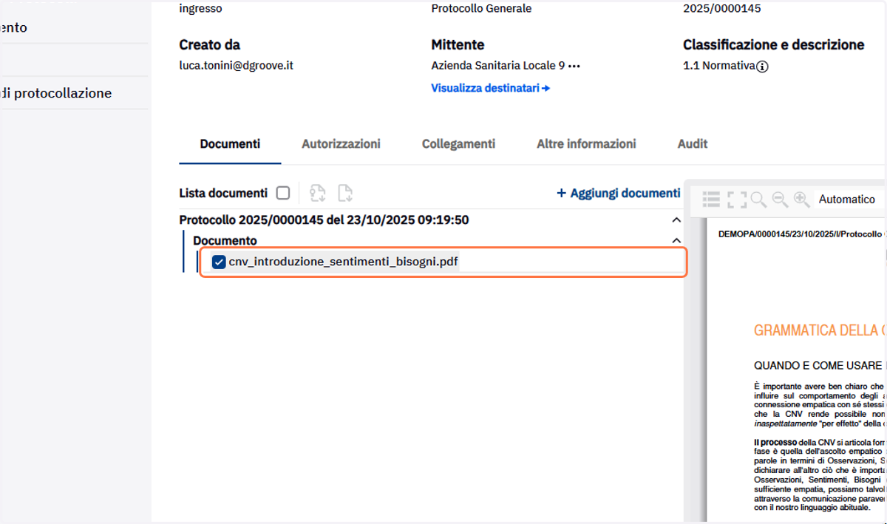Show more sender details via the three dots

(x=574, y=66)
